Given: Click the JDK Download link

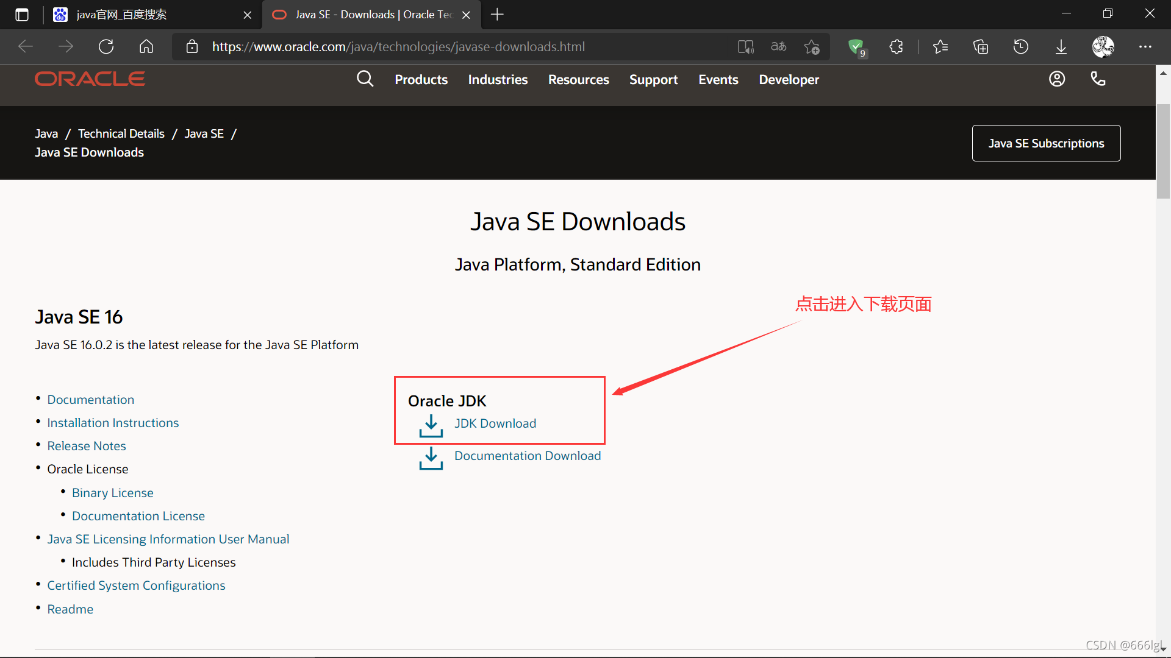Looking at the screenshot, I should tap(495, 423).
